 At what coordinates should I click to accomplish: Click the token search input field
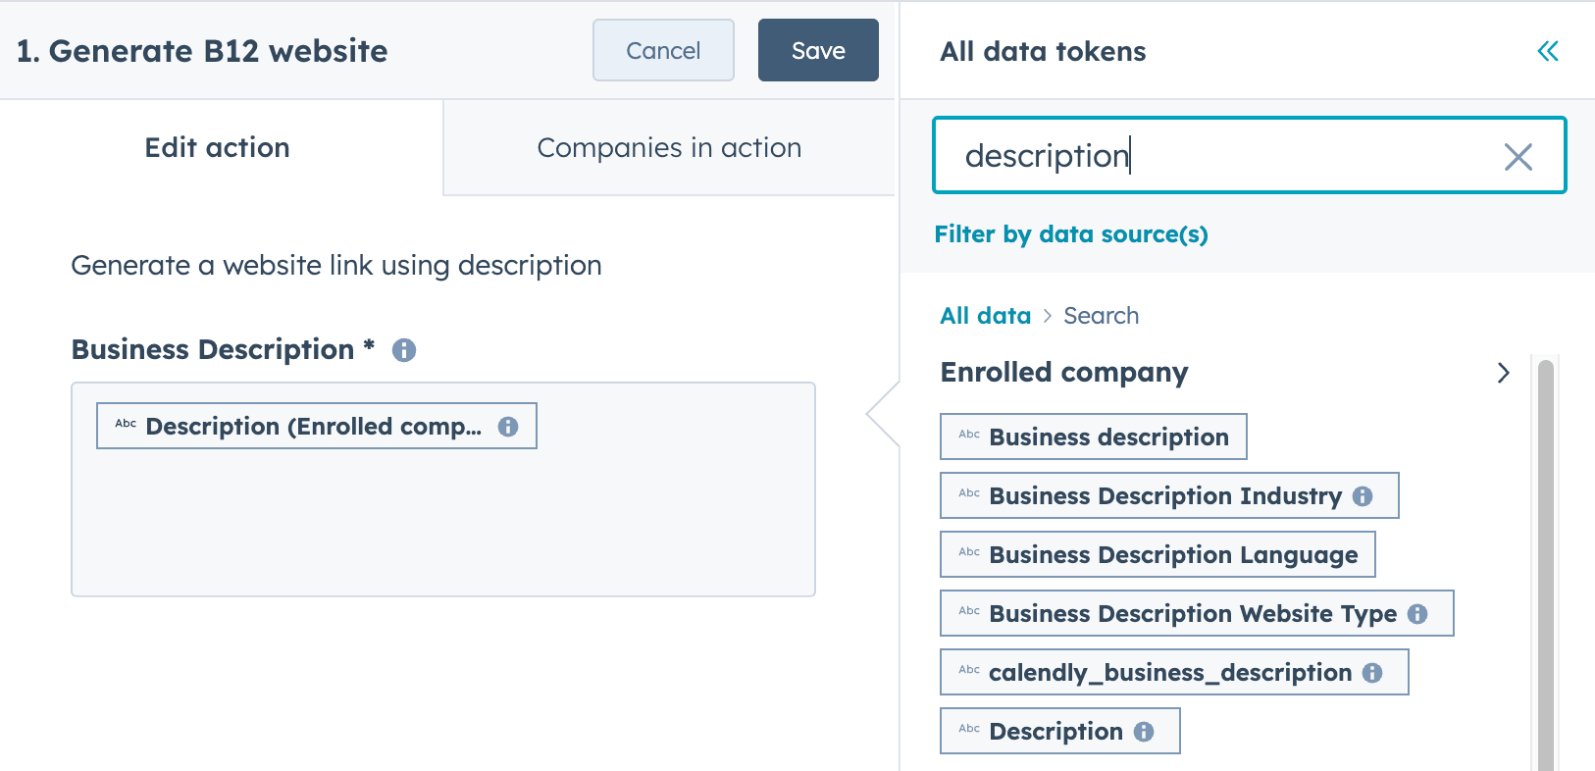tap(1216, 156)
